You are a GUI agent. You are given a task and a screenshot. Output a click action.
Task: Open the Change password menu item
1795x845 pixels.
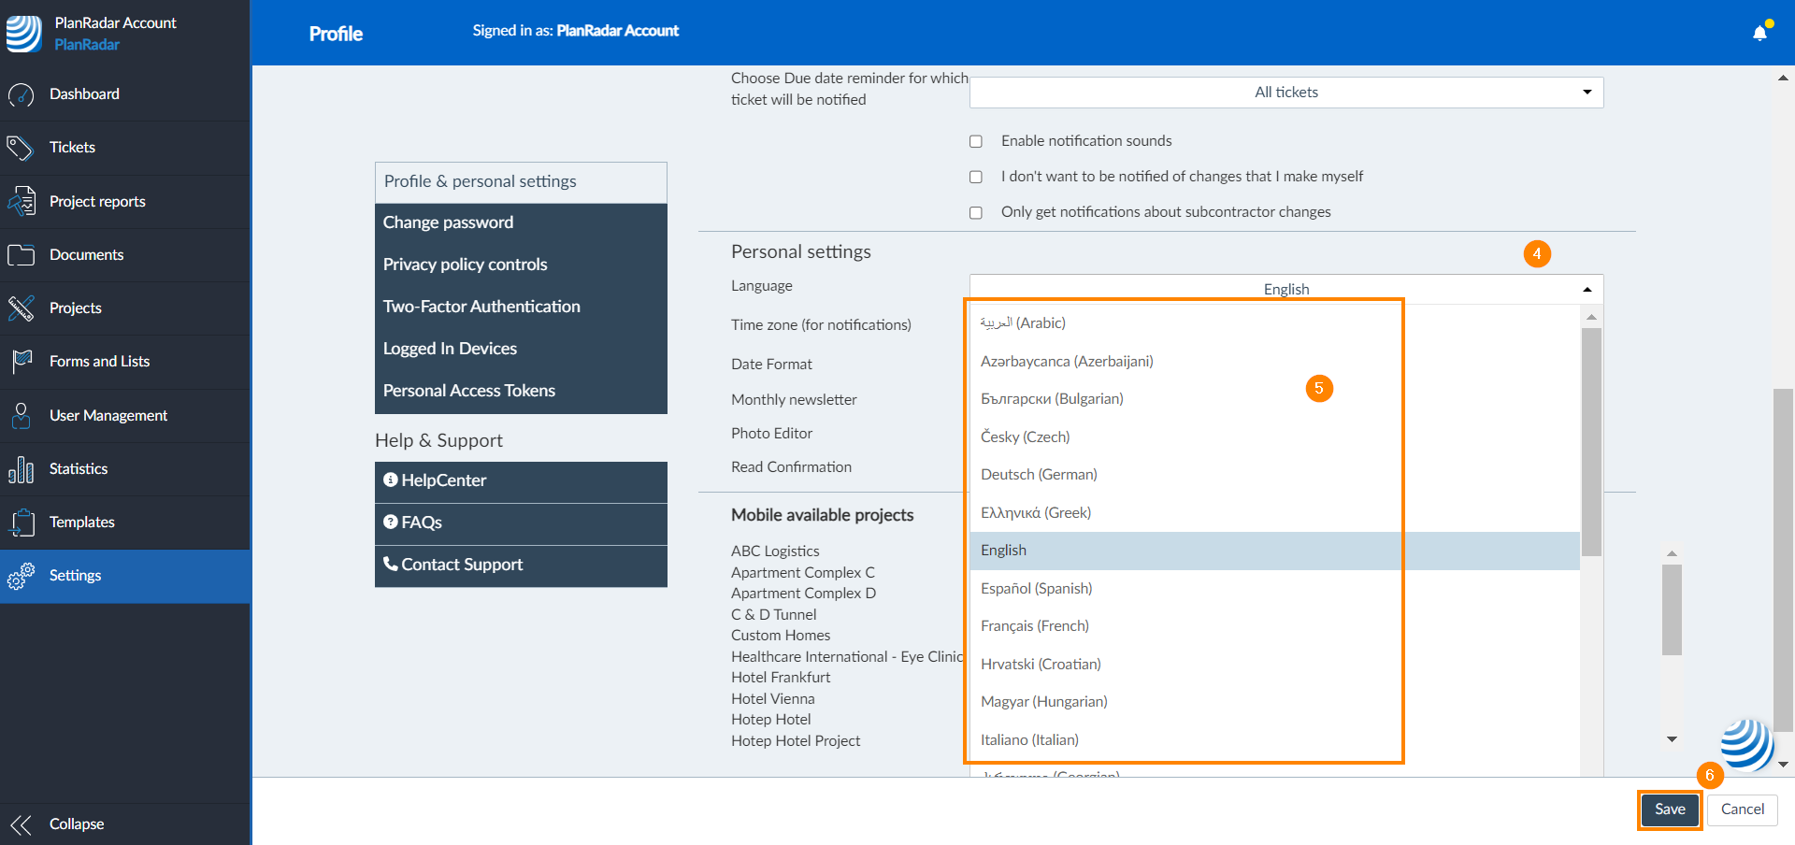point(448,222)
